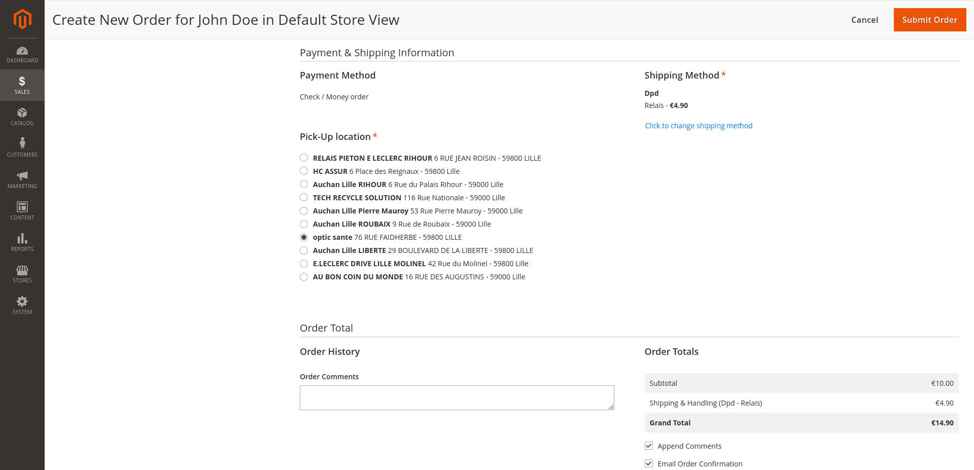The image size is (974, 470).
Task: Open the System gear icon
Action: click(22, 301)
